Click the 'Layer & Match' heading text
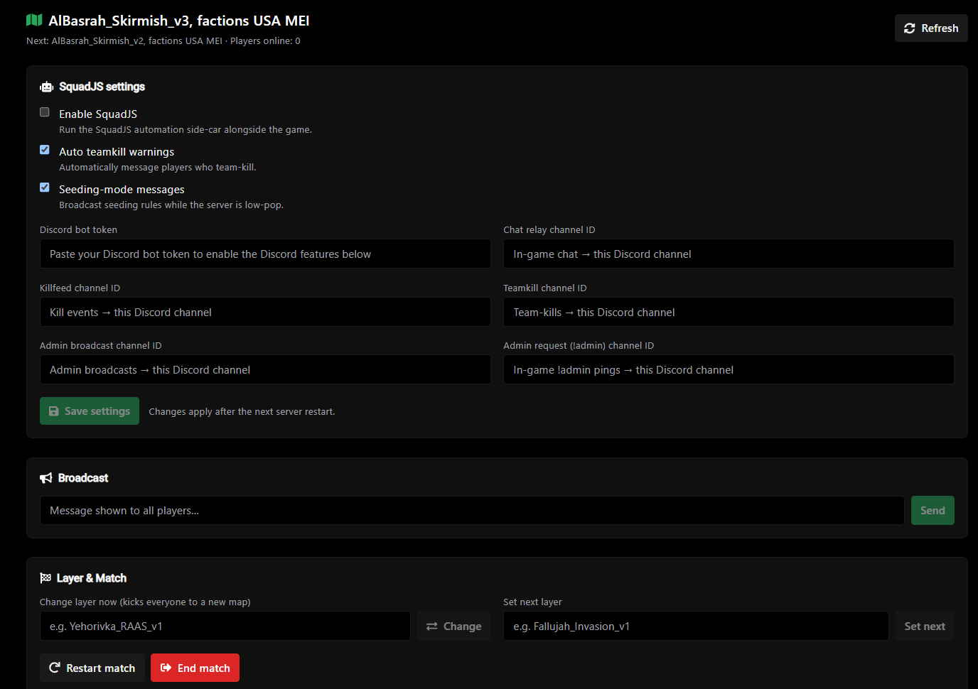978x689 pixels. coord(92,578)
